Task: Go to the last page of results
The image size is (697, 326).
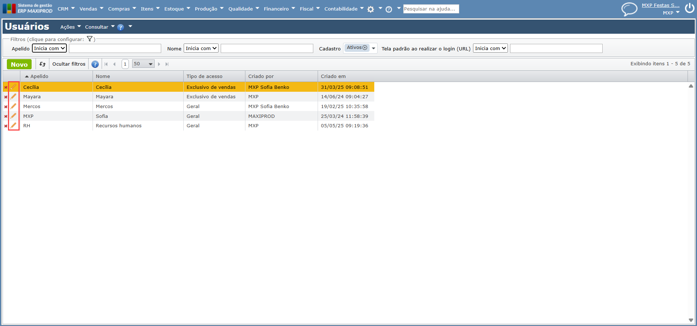Action: pyautogui.click(x=167, y=64)
